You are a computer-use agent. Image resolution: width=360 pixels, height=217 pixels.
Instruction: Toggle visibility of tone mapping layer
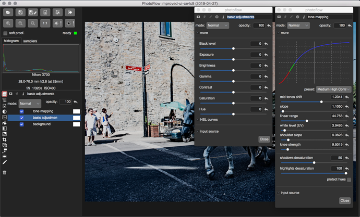tap(21, 111)
